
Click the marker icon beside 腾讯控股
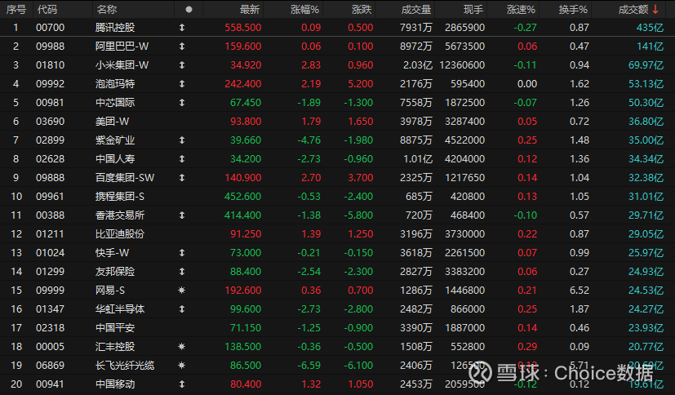tap(182, 28)
